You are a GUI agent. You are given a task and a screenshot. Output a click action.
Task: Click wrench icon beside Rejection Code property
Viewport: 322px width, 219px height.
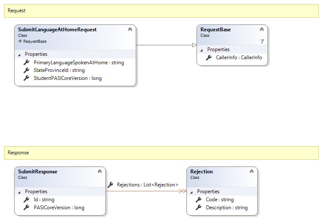point(199,200)
